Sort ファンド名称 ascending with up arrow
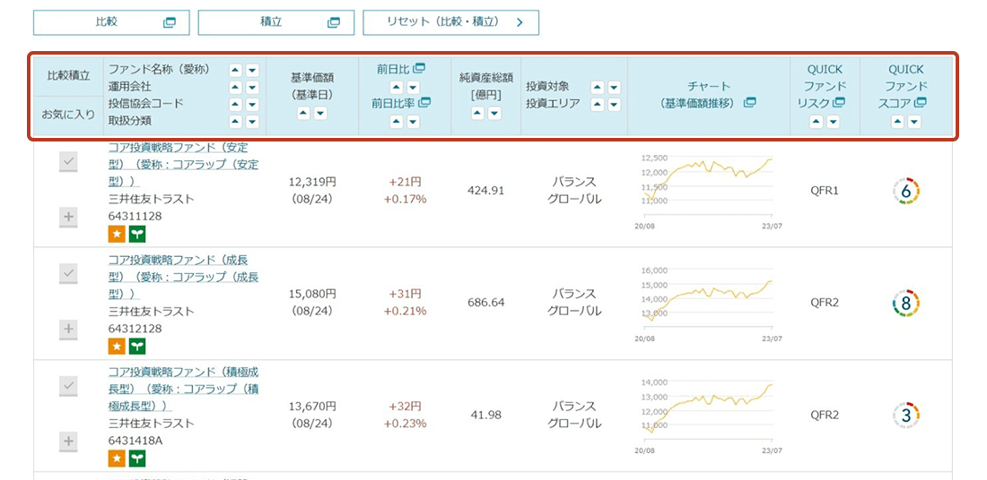Image resolution: width=987 pixels, height=480 pixels. point(235,71)
